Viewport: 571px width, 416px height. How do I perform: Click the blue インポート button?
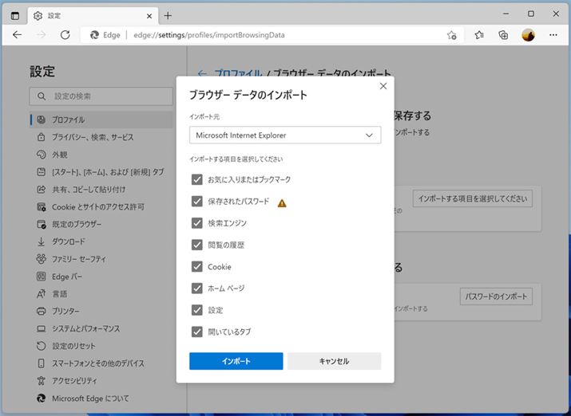coord(236,361)
